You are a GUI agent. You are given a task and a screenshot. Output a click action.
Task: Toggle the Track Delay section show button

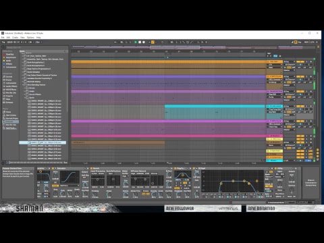(x=318, y=159)
